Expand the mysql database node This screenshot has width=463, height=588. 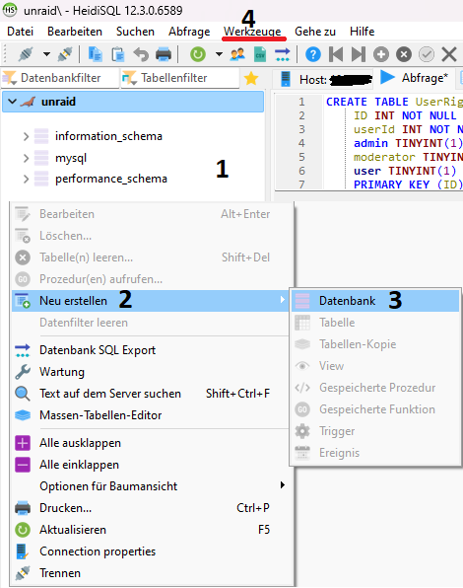26,158
